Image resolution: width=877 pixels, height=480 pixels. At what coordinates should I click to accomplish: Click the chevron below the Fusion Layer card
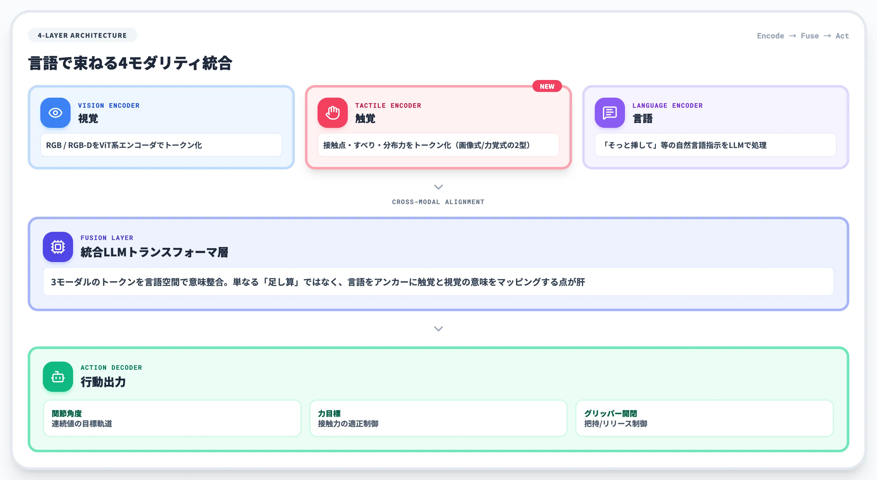(438, 329)
